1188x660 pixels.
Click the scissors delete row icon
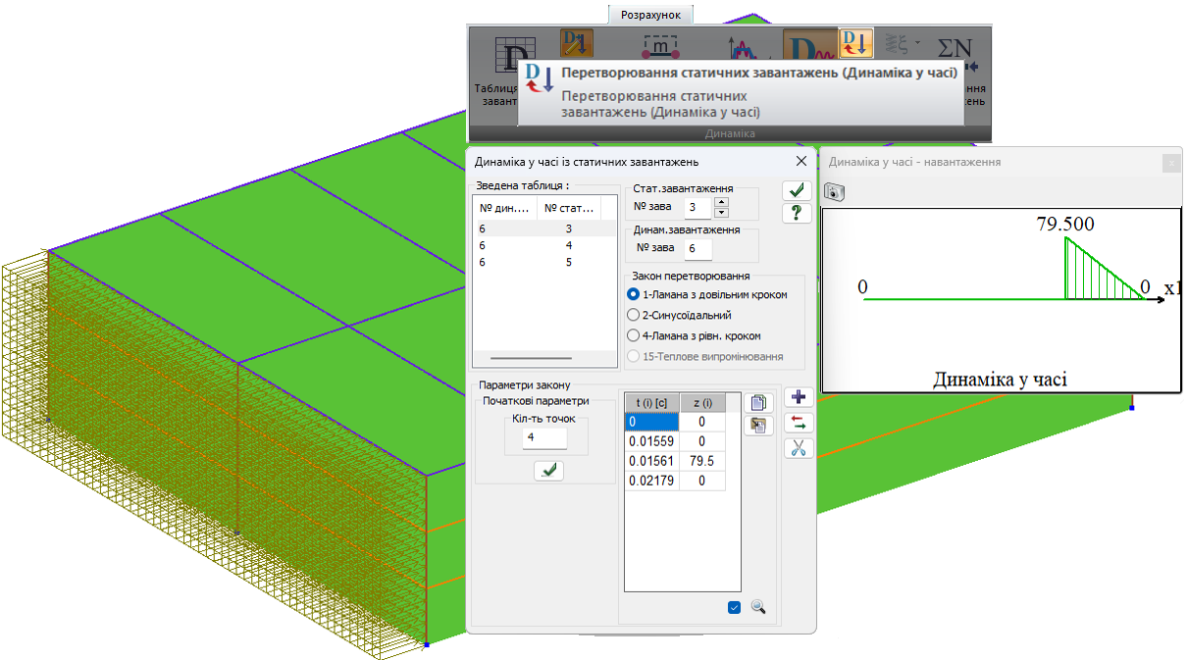[799, 448]
